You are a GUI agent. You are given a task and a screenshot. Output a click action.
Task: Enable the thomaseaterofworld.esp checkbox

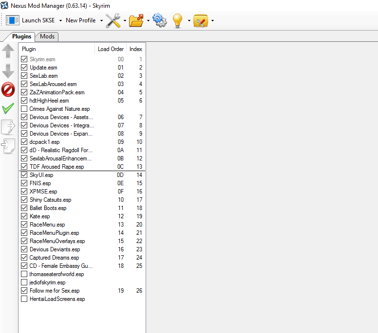pyautogui.click(x=24, y=274)
